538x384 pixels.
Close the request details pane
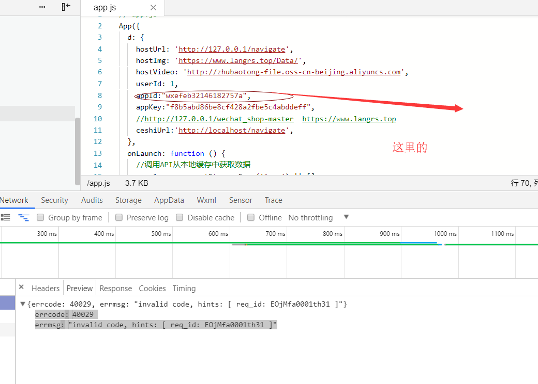21,287
